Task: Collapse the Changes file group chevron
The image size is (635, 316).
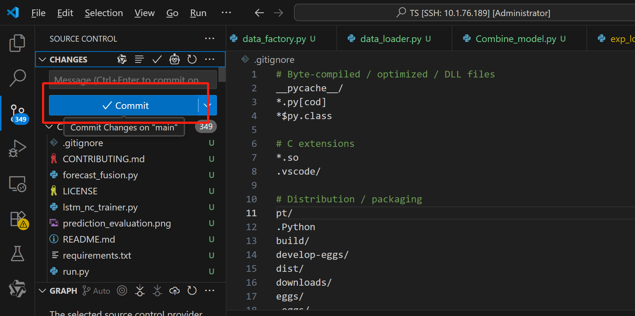Action: [49, 127]
